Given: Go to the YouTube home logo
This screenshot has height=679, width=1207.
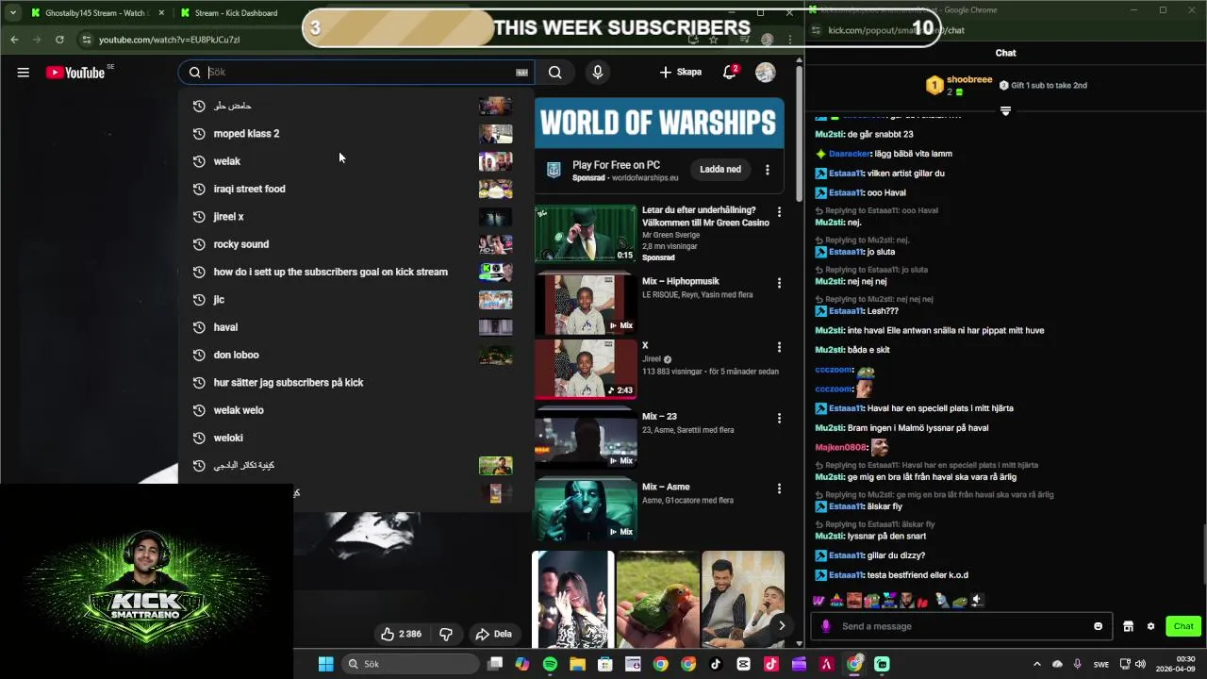Looking at the screenshot, I should (x=75, y=73).
